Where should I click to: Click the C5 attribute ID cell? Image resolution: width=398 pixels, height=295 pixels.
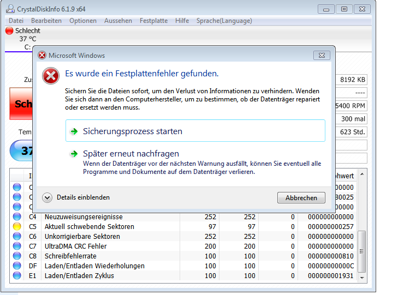[33, 227]
